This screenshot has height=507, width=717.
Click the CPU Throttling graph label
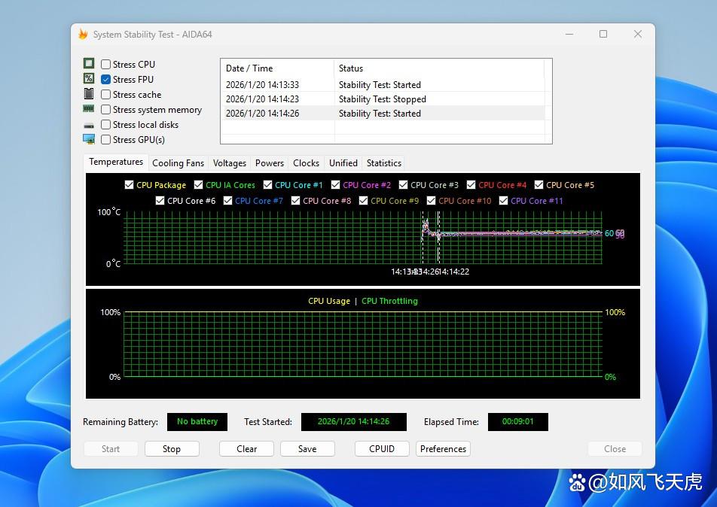point(389,301)
